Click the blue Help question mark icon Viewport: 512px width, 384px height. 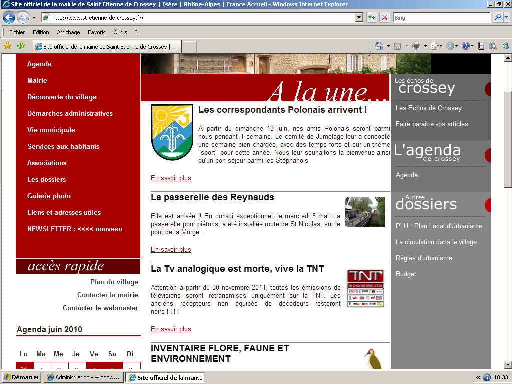(465, 46)
